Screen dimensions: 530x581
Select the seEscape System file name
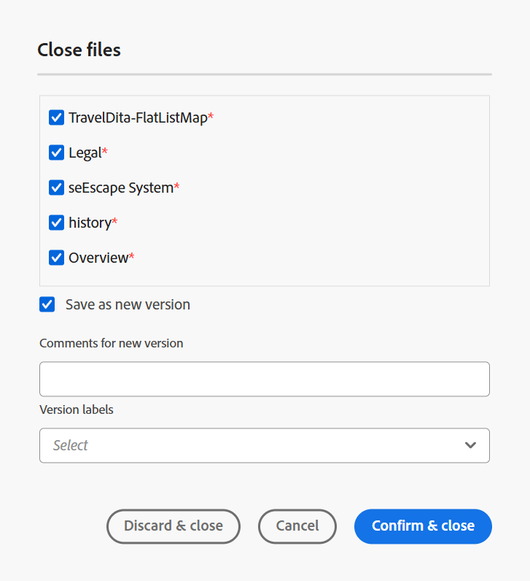[120, 188]
